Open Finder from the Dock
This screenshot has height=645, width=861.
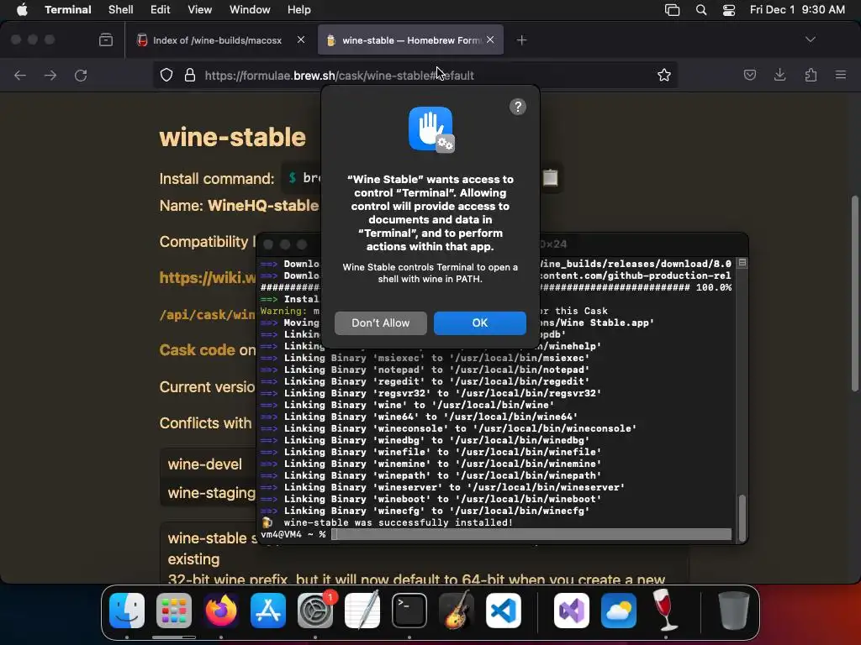127,611
